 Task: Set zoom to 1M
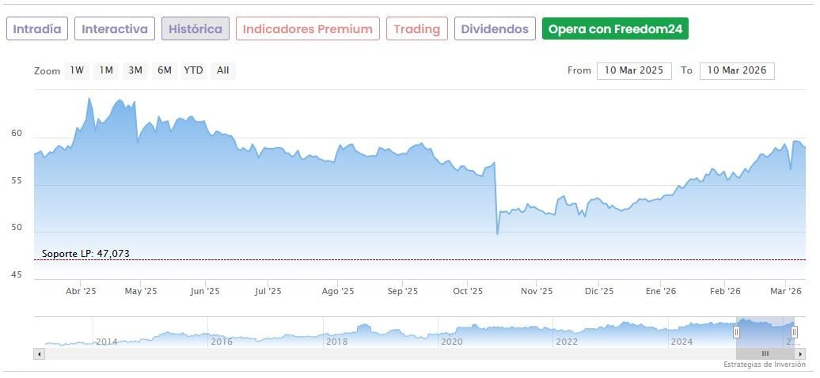106,70
